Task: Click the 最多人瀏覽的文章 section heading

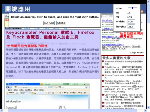Action: (x=116, y=58)
